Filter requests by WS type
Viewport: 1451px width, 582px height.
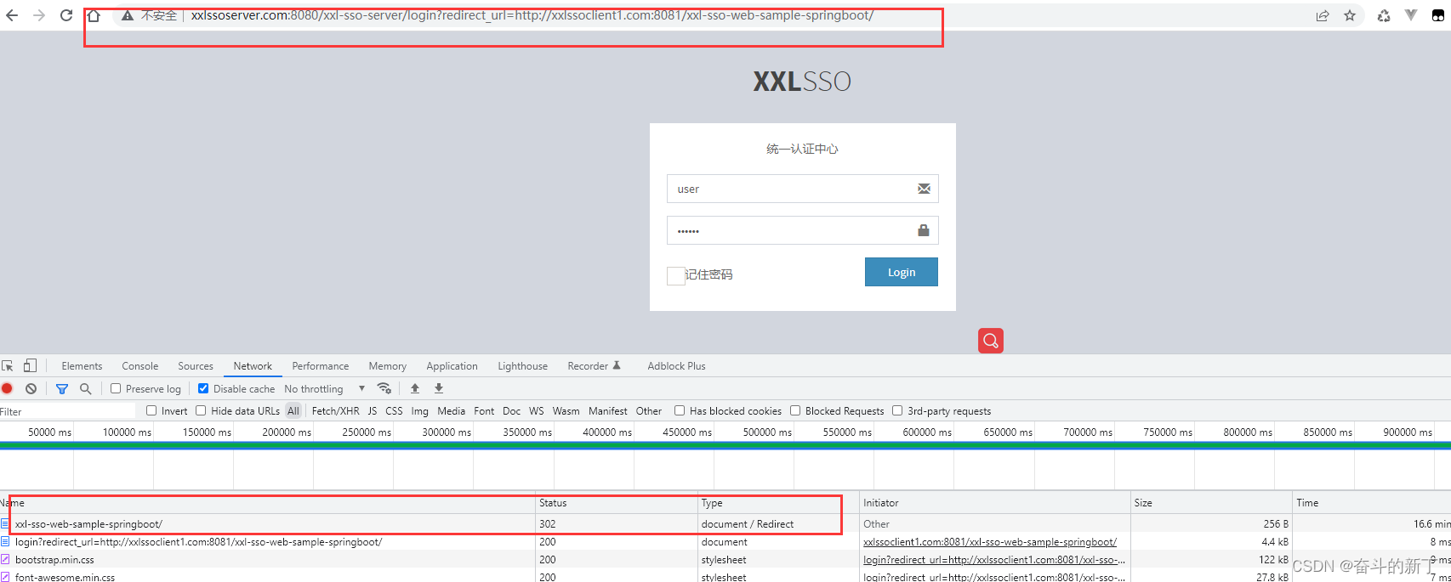537,411
